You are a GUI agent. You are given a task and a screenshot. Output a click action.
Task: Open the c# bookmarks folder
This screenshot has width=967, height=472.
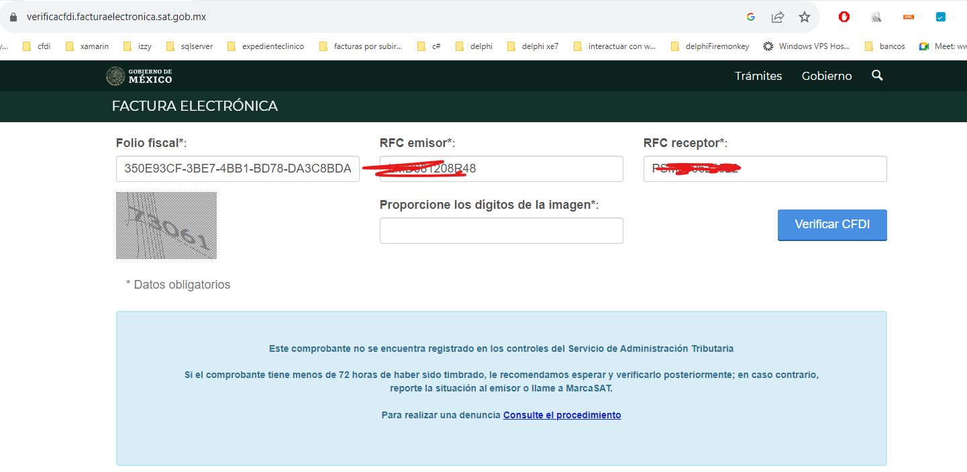click(429, 46)
